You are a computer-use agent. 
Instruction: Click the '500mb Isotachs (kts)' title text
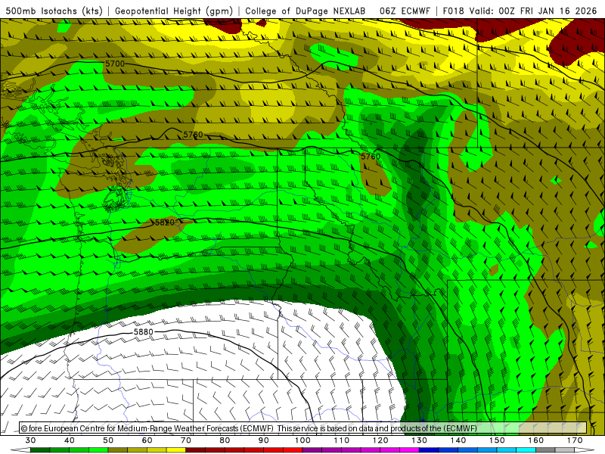54,11
